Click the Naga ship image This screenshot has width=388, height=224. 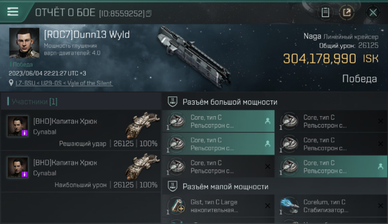(x=194, y=57)
